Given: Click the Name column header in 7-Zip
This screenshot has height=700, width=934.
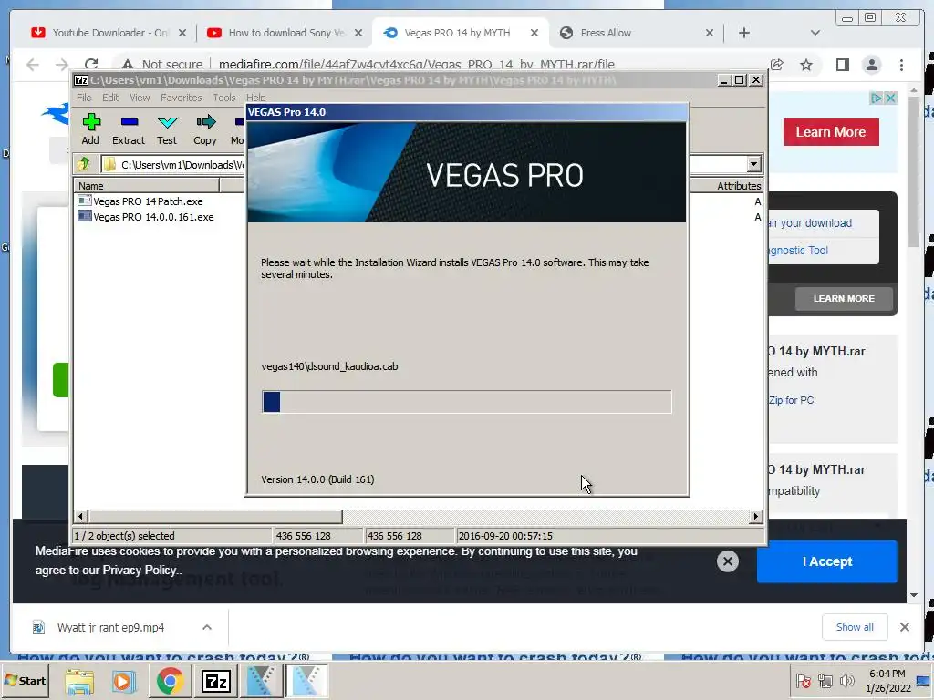Looking at the screenshot, I should 147,186.
